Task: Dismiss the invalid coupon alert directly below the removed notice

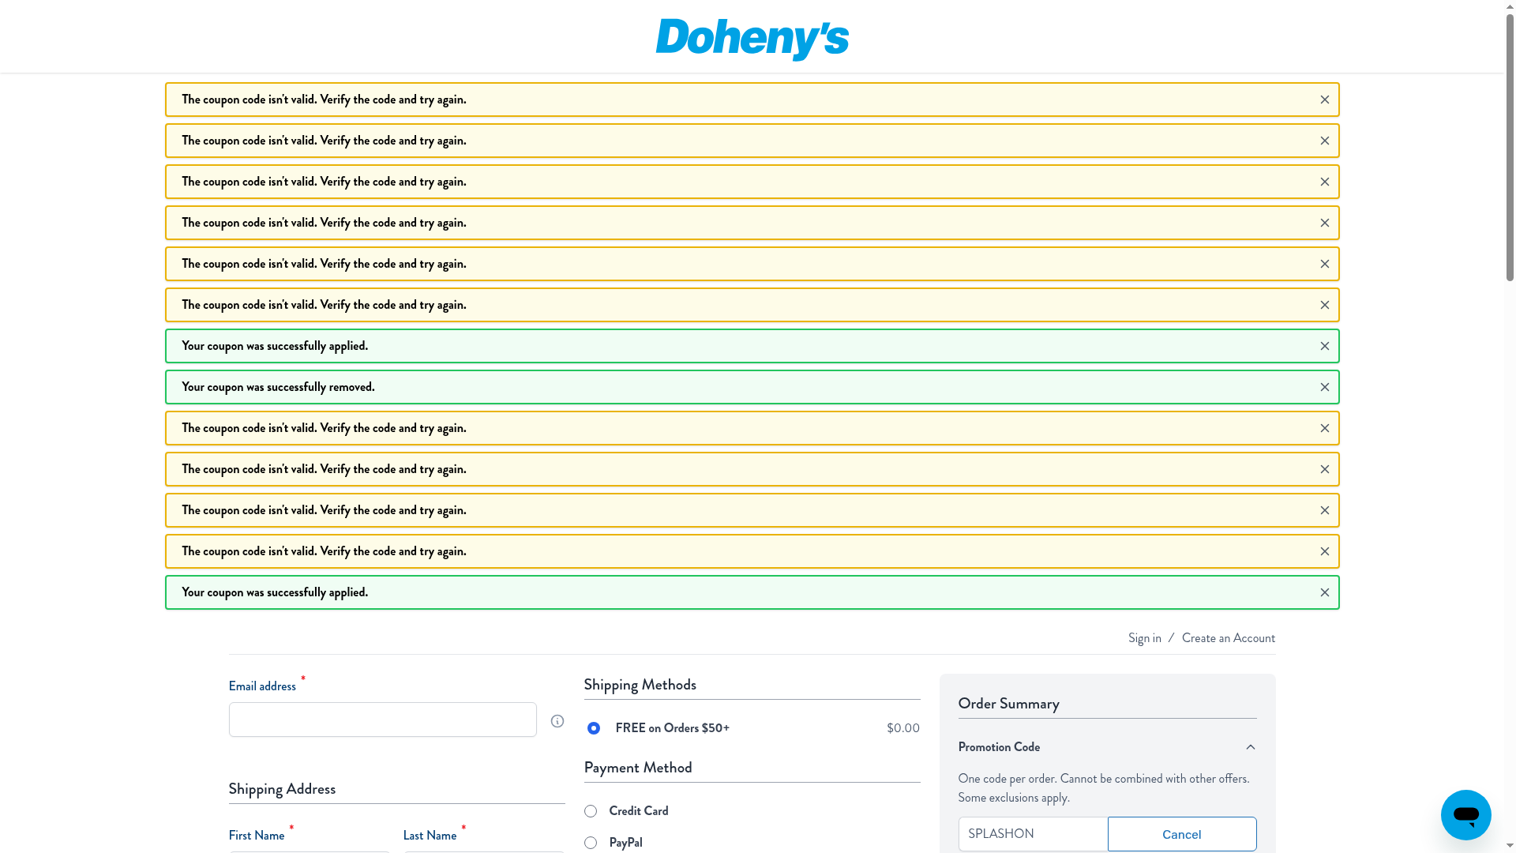Action: [1325, 428]
